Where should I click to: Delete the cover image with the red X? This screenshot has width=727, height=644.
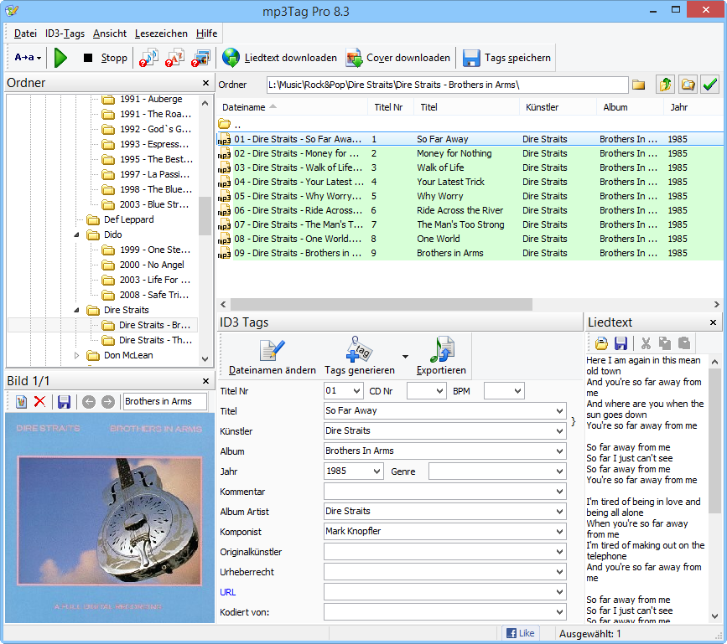pyautogui.click(x=40, y=401)
